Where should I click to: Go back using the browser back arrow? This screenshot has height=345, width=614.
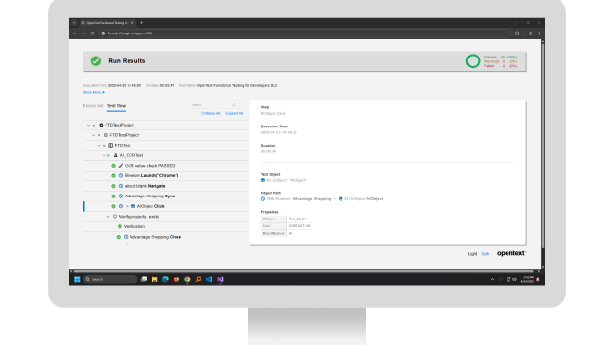point(75,34)
